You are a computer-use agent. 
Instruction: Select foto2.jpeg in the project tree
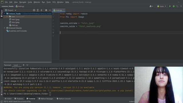tap(15, 22)
